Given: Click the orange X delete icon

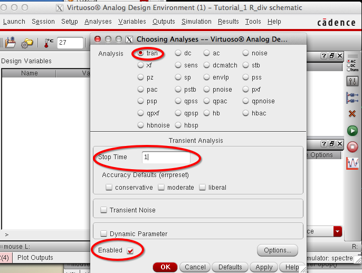Looking at the screenshot, I should point(352,113).
